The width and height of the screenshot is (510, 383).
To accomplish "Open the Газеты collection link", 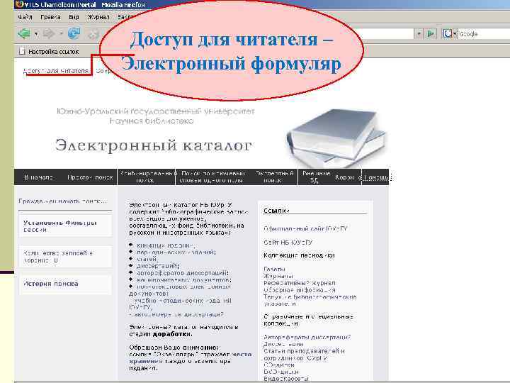I will tap(274, 269).
